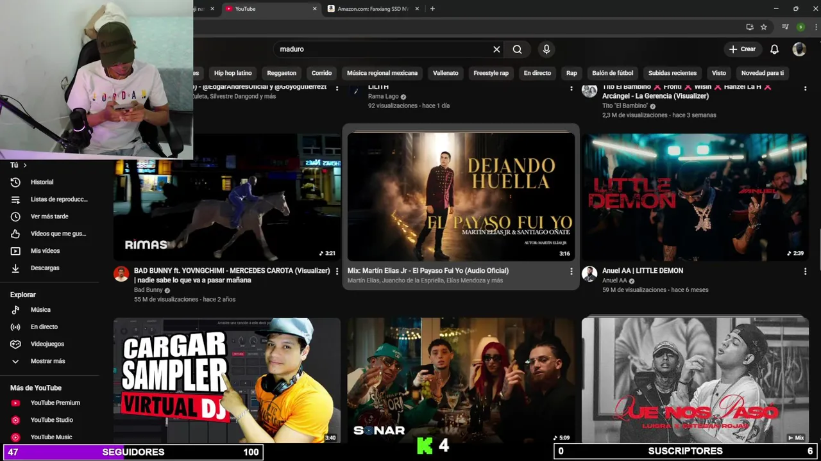The height and width of the screenshot is (461, 821).
Task: Open the notifications bell
Action: 774,49
